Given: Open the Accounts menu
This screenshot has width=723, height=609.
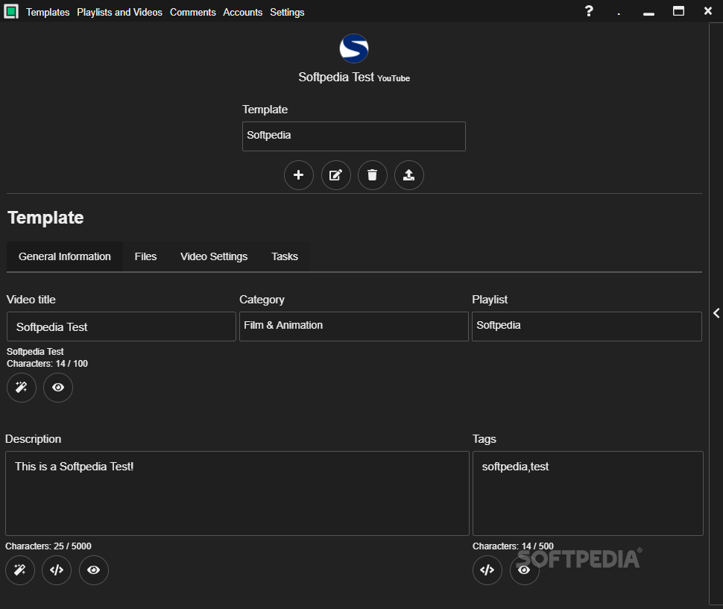Looking at the screenshot, I should tap(242, 13).
